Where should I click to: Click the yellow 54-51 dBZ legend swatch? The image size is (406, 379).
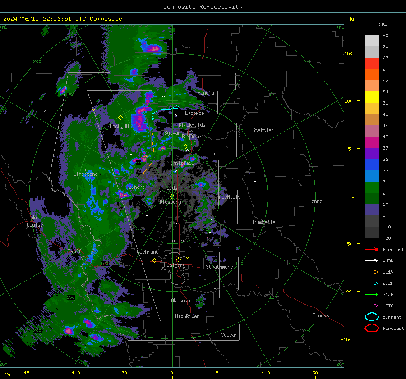[372, 97]
